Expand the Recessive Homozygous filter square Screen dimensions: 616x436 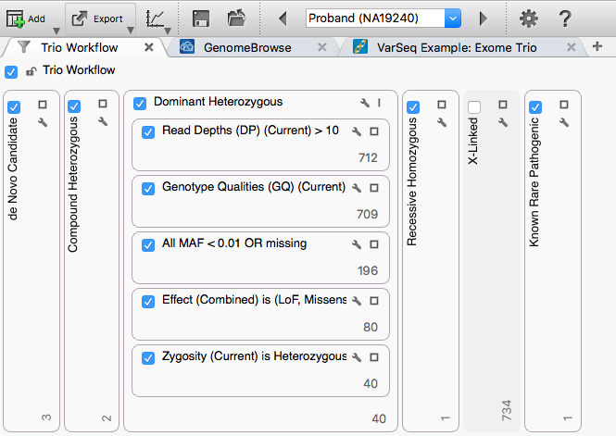[442, 105]
